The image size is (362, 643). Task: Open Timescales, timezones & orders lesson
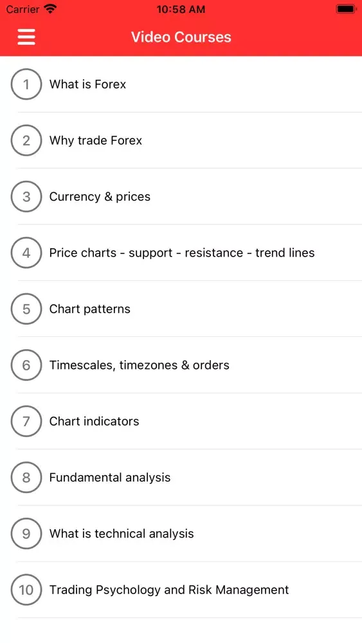tap(181, 365)
